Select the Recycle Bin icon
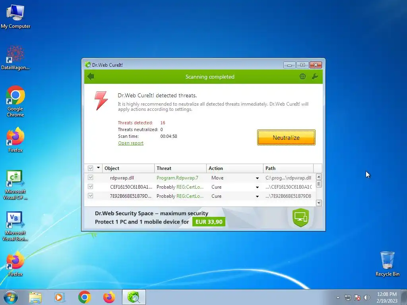 pyautogui.click(x=387, y=264)
